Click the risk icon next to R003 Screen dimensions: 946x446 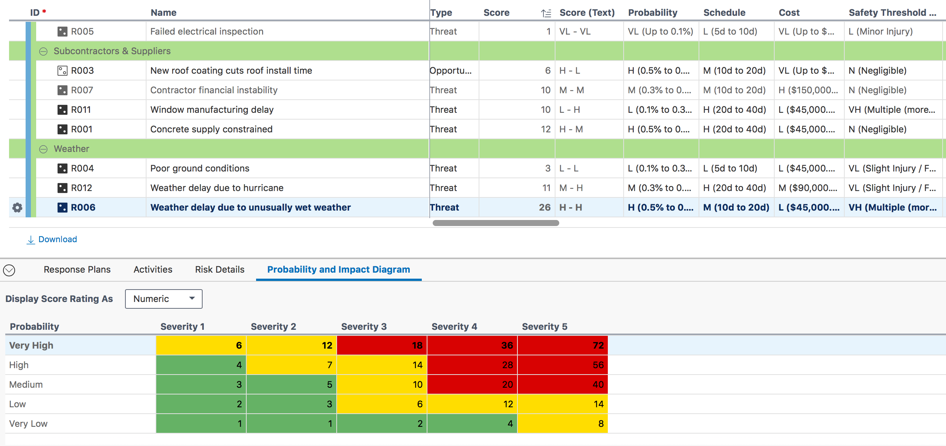62,71
